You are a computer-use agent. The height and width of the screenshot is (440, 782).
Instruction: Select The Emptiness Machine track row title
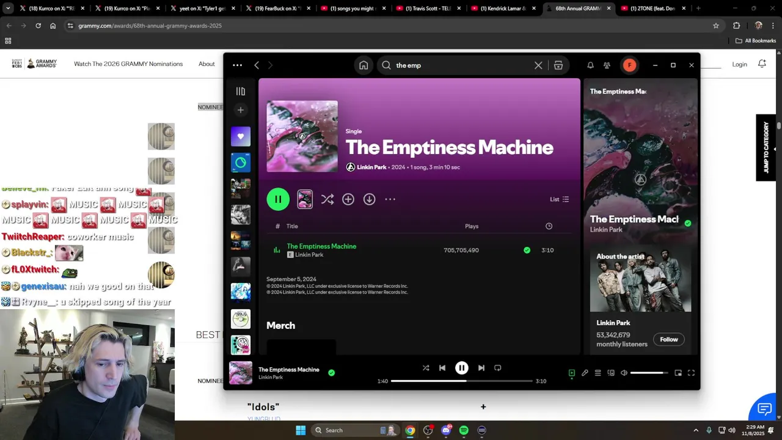click(321, 246)
